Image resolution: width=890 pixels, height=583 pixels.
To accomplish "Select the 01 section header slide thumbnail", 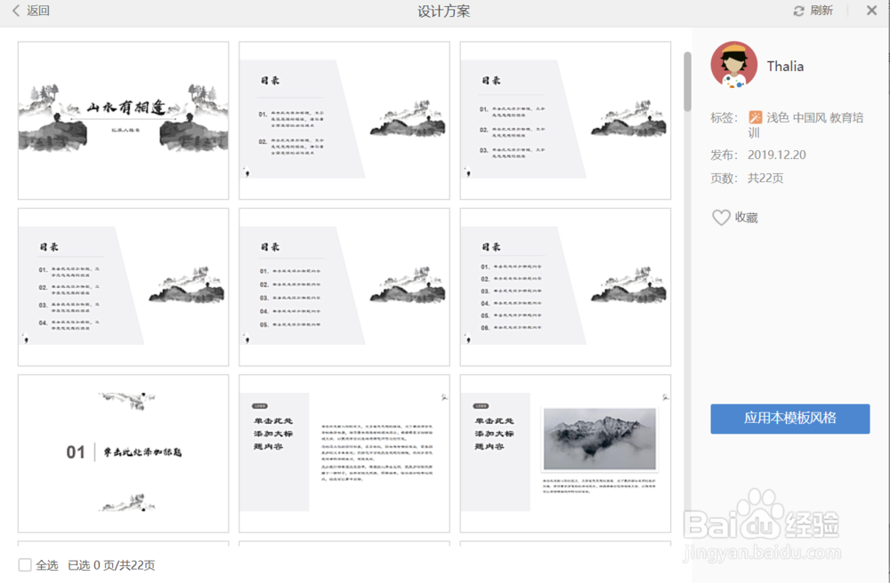I will tap(122, 453).
